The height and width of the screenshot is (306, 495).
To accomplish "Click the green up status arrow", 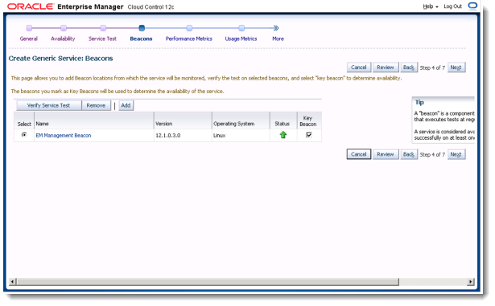I will pyautogui.click(x=283, y=135).
